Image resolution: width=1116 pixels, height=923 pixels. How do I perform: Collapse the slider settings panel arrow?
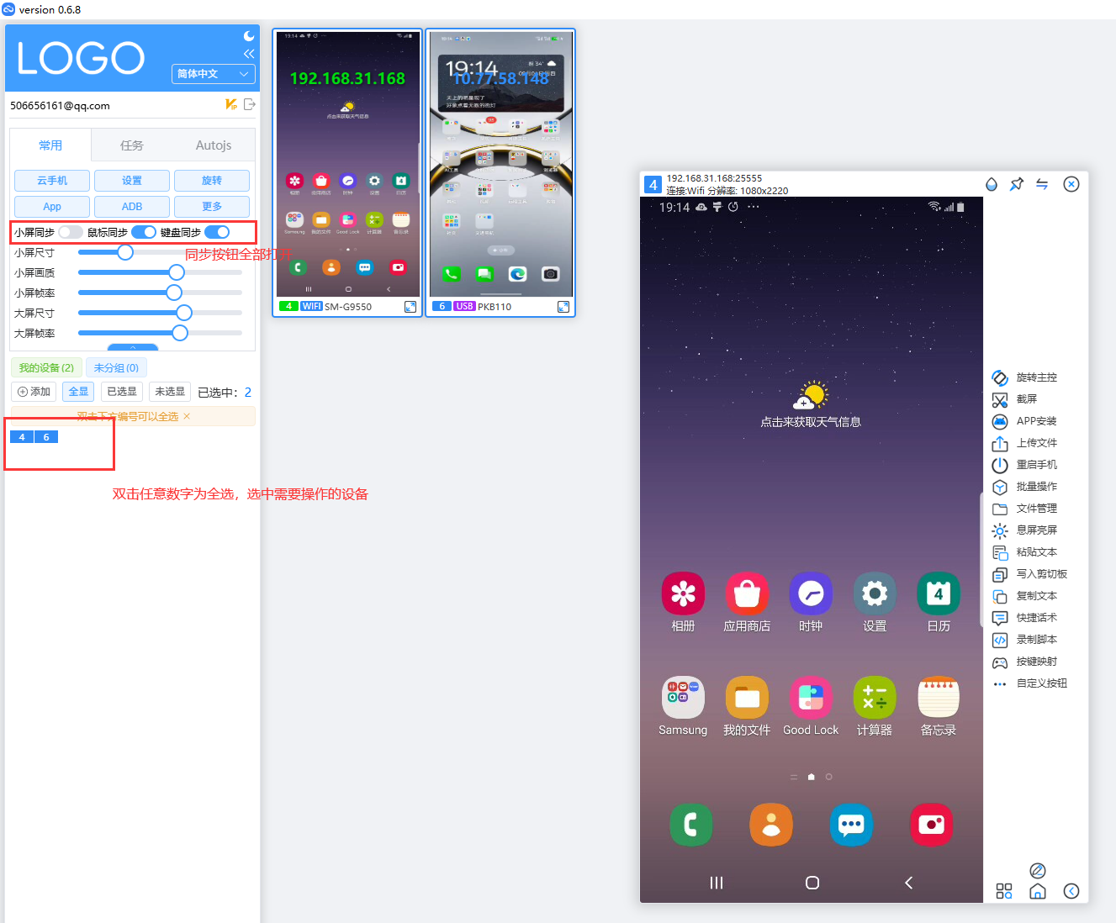(133, 347)
